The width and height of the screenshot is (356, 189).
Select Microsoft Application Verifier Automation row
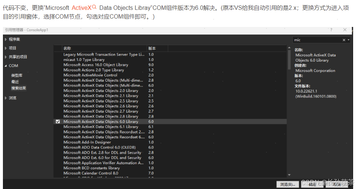[170, 163]
